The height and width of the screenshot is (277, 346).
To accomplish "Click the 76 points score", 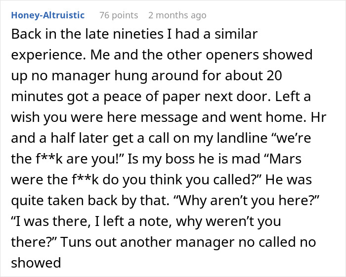I will click(x=119, y=15).
